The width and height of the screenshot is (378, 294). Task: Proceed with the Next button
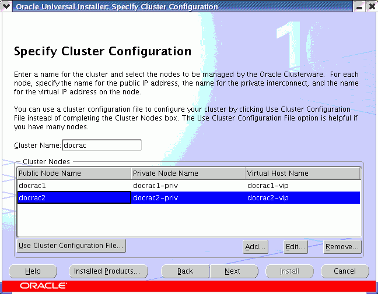click(x=233, y=271)
